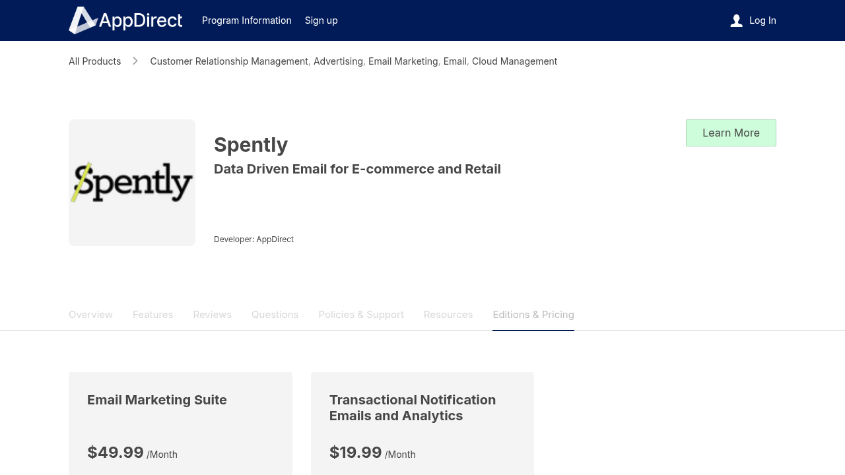Switch to the Policies & Support tab

pyautogui.click(x=361, y=315)
